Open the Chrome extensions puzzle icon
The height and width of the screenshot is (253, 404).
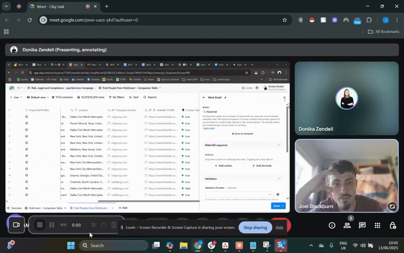coord(369,20)
